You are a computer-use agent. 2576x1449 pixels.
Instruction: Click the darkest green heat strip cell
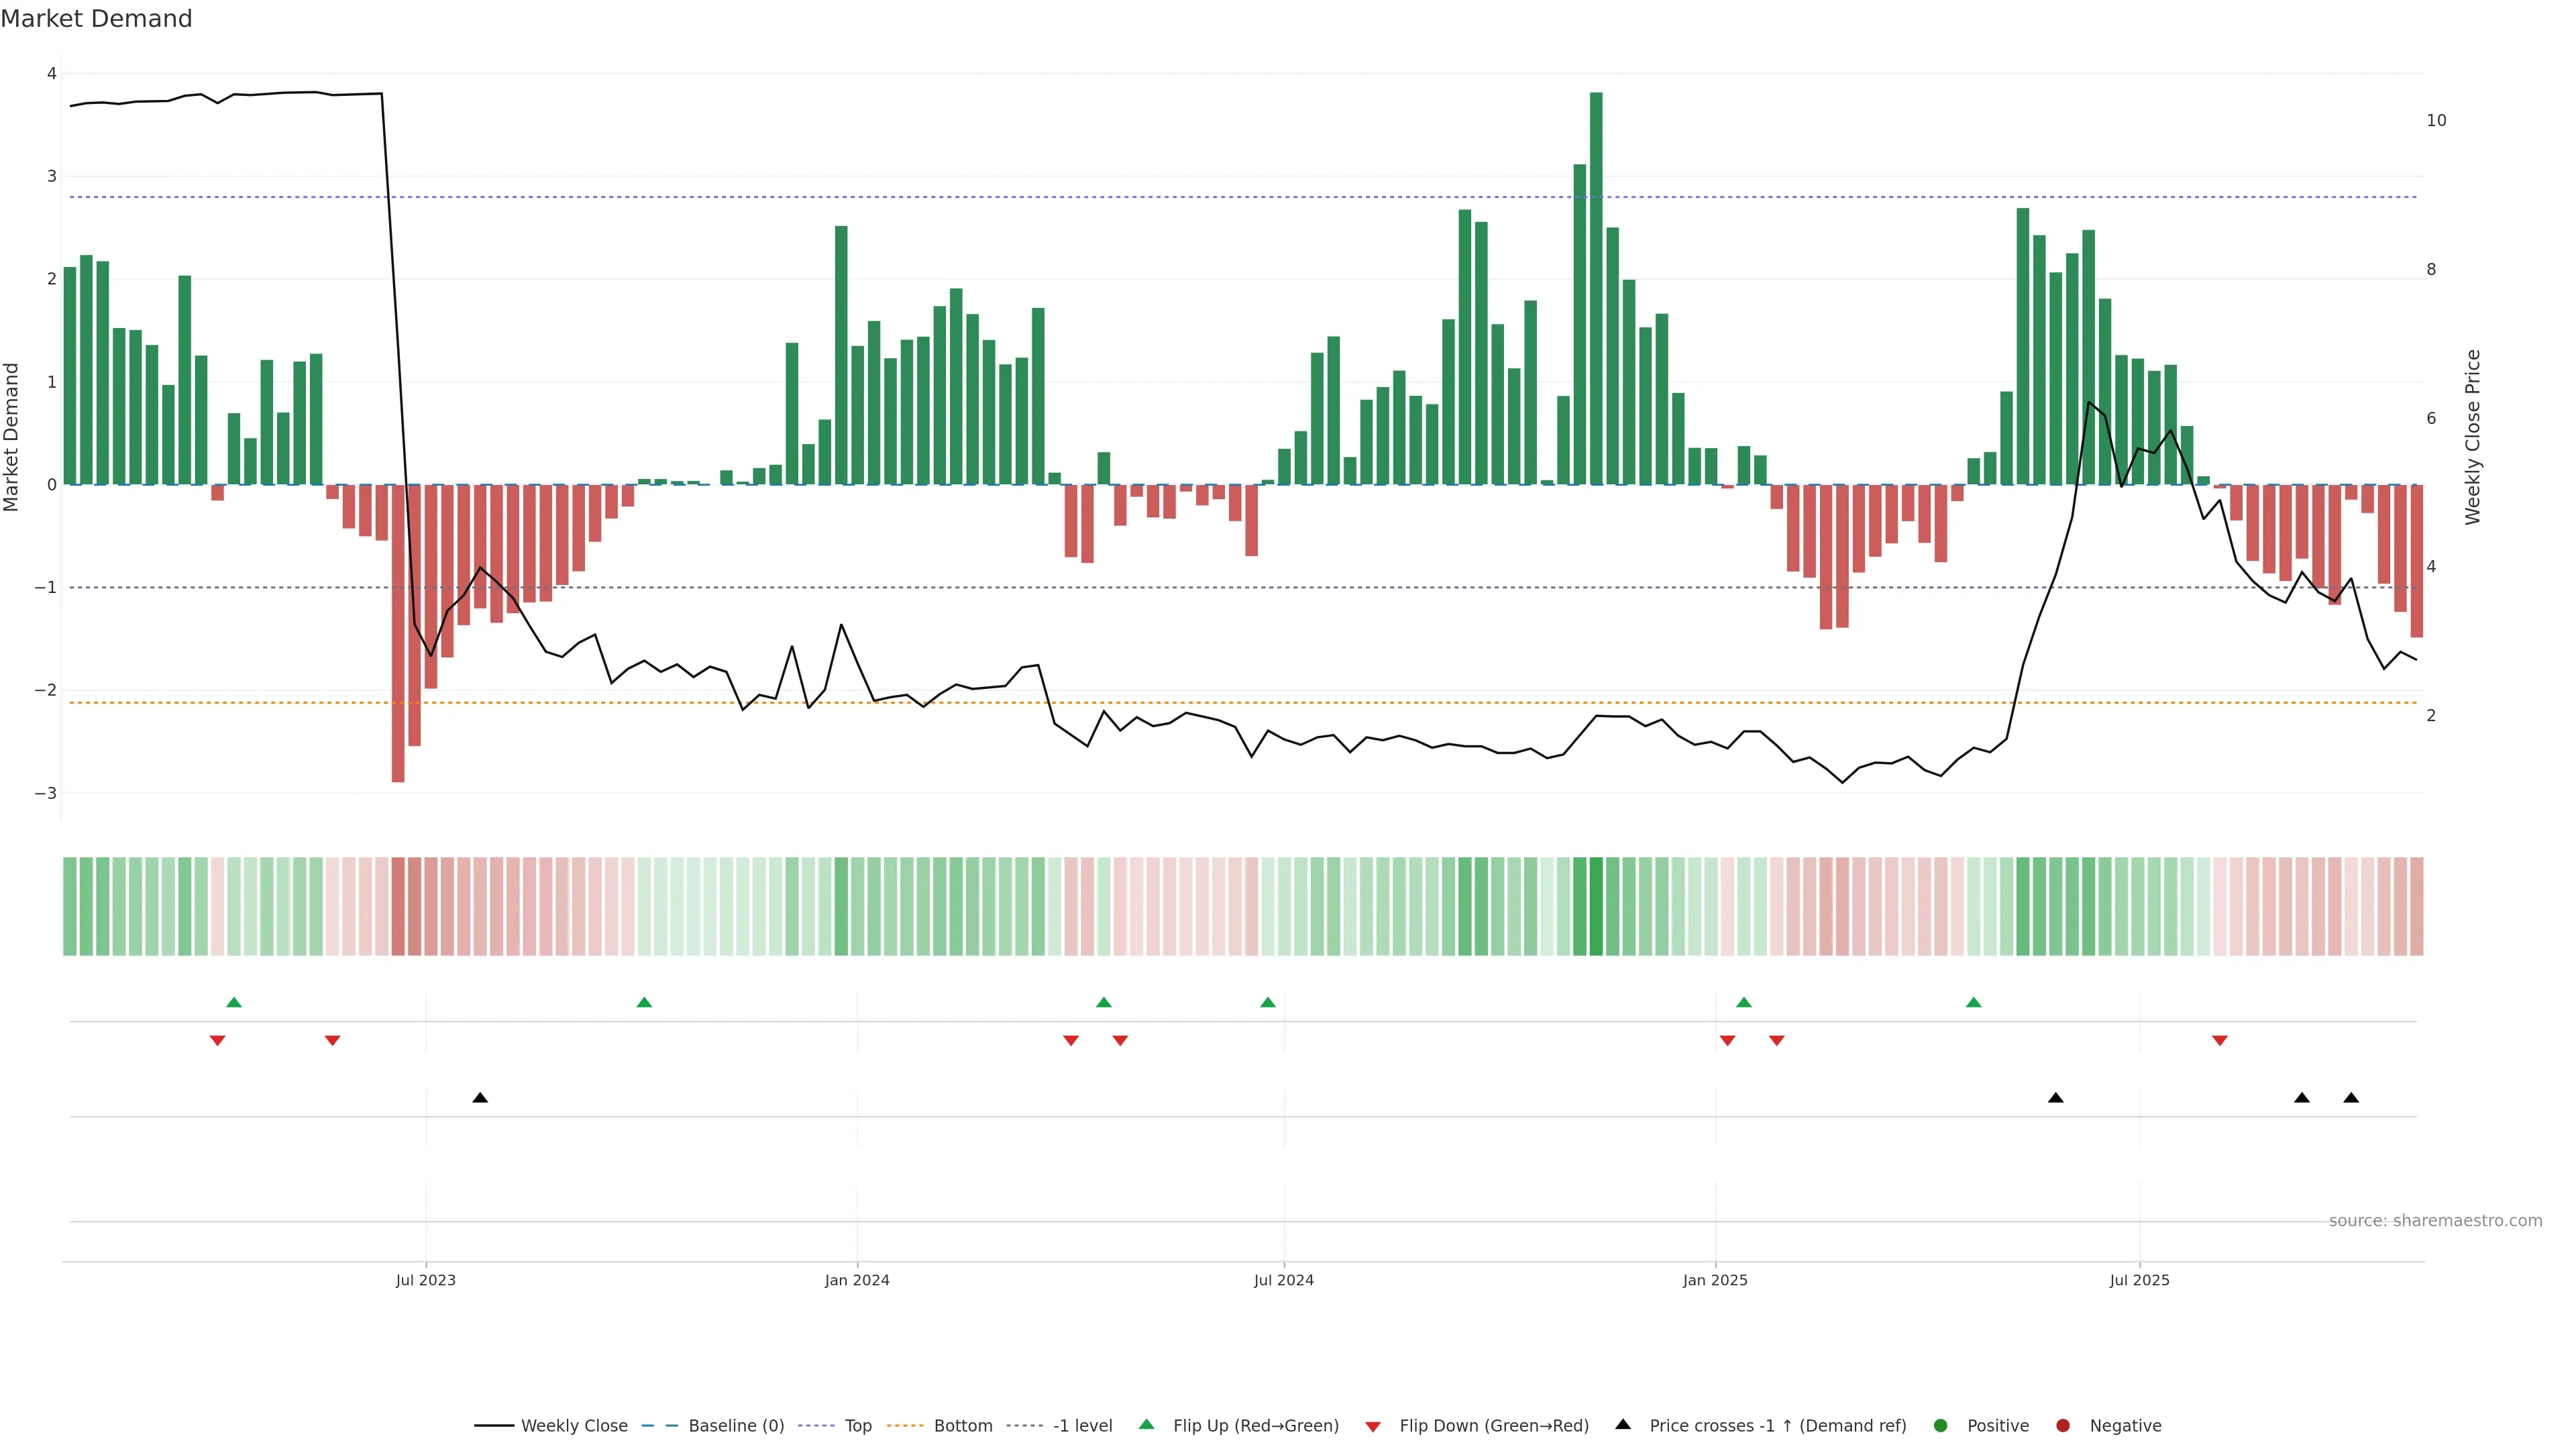click(1596, 906)
